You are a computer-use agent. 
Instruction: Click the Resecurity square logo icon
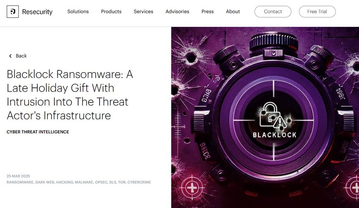pos(13,12)
